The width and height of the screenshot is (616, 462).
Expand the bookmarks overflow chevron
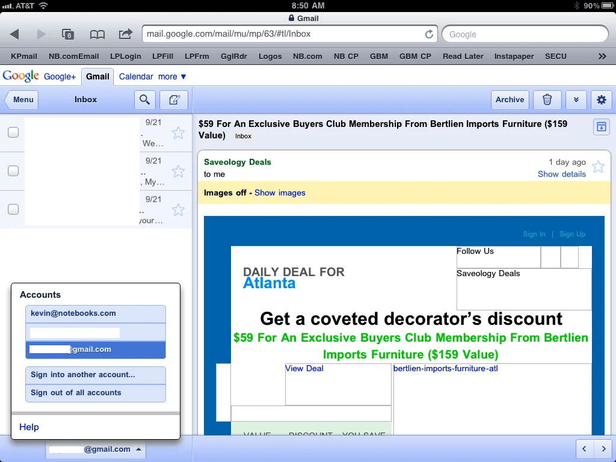[603, 56]
